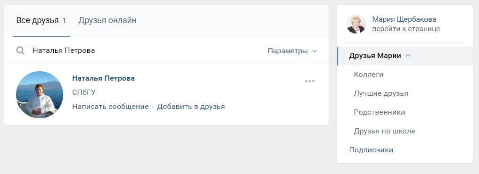The image size is (479, 174).
Task: Open Наталья Петрова's profile name link
Action: pos(103,78)
